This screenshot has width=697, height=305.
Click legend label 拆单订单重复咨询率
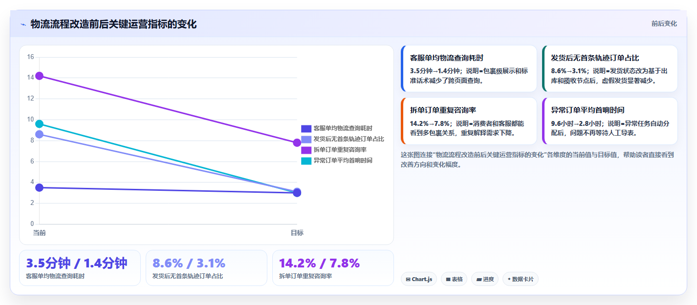tap(340, 150)
